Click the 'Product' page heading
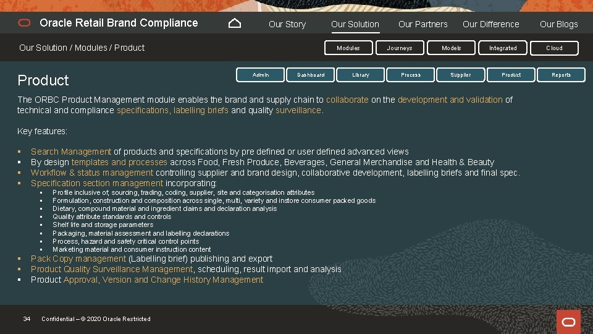This screenshot has width=593, height=334. (43, 80)
